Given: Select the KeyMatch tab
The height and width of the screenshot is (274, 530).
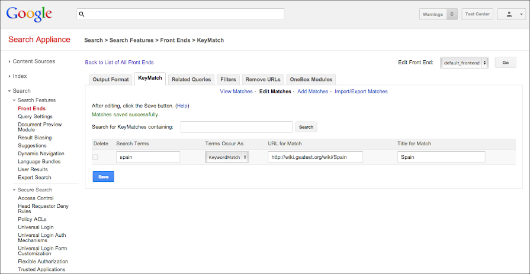Looking at the screenshot, I should tap(150, 78).
